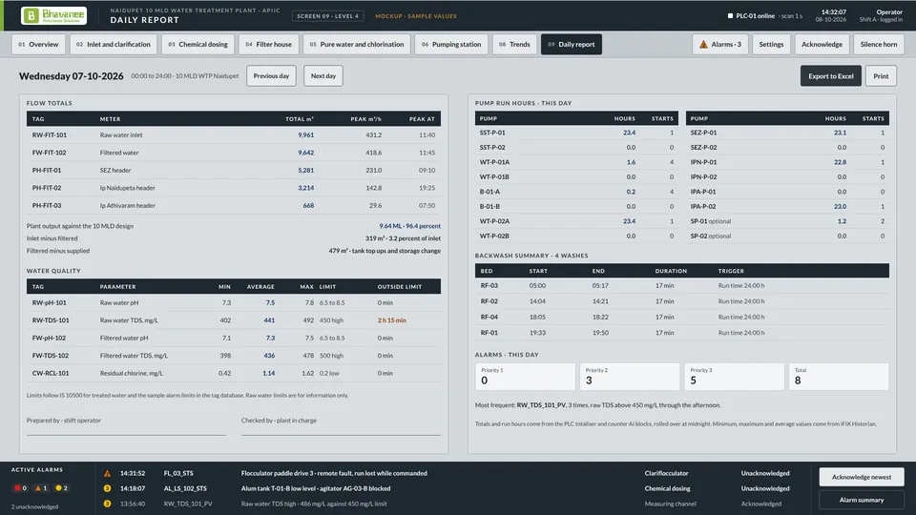Image resolution: width=916 pixels, height=515 pixels.
Task: Click the PH-FIT-01 SEZ header row tag
Action: pos(47,171)
